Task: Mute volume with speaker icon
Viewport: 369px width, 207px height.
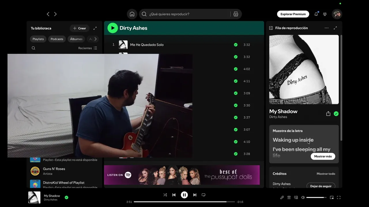Action: point(303,198)
